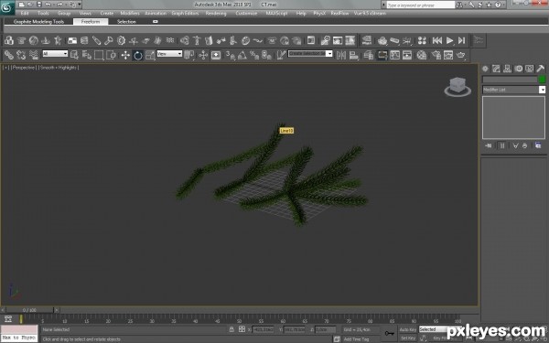Toggle the Graphite Modeling Tools ribbon icon
The height and width of the screenshot is (343, 549).
tap(382, 55)
